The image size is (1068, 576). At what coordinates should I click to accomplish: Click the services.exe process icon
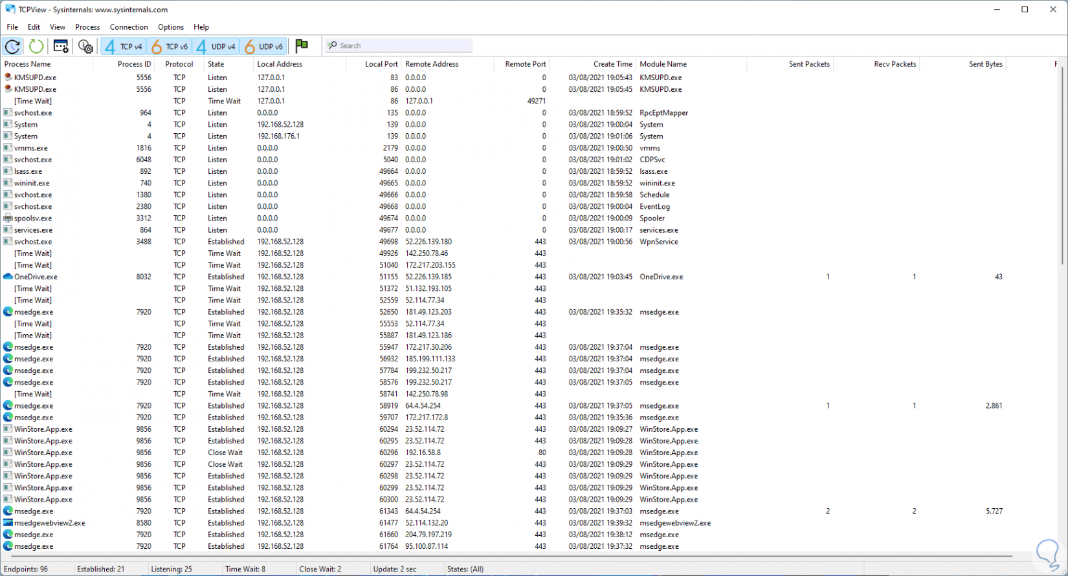(x=8, y=230)
